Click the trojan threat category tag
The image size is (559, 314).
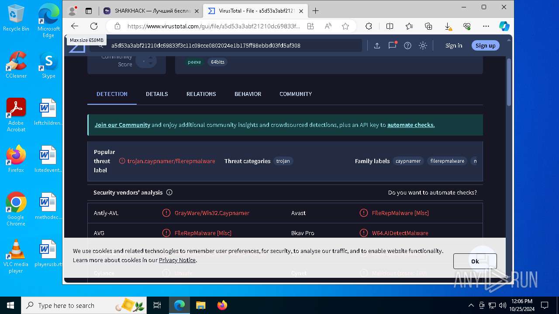(x=283, y=161)
